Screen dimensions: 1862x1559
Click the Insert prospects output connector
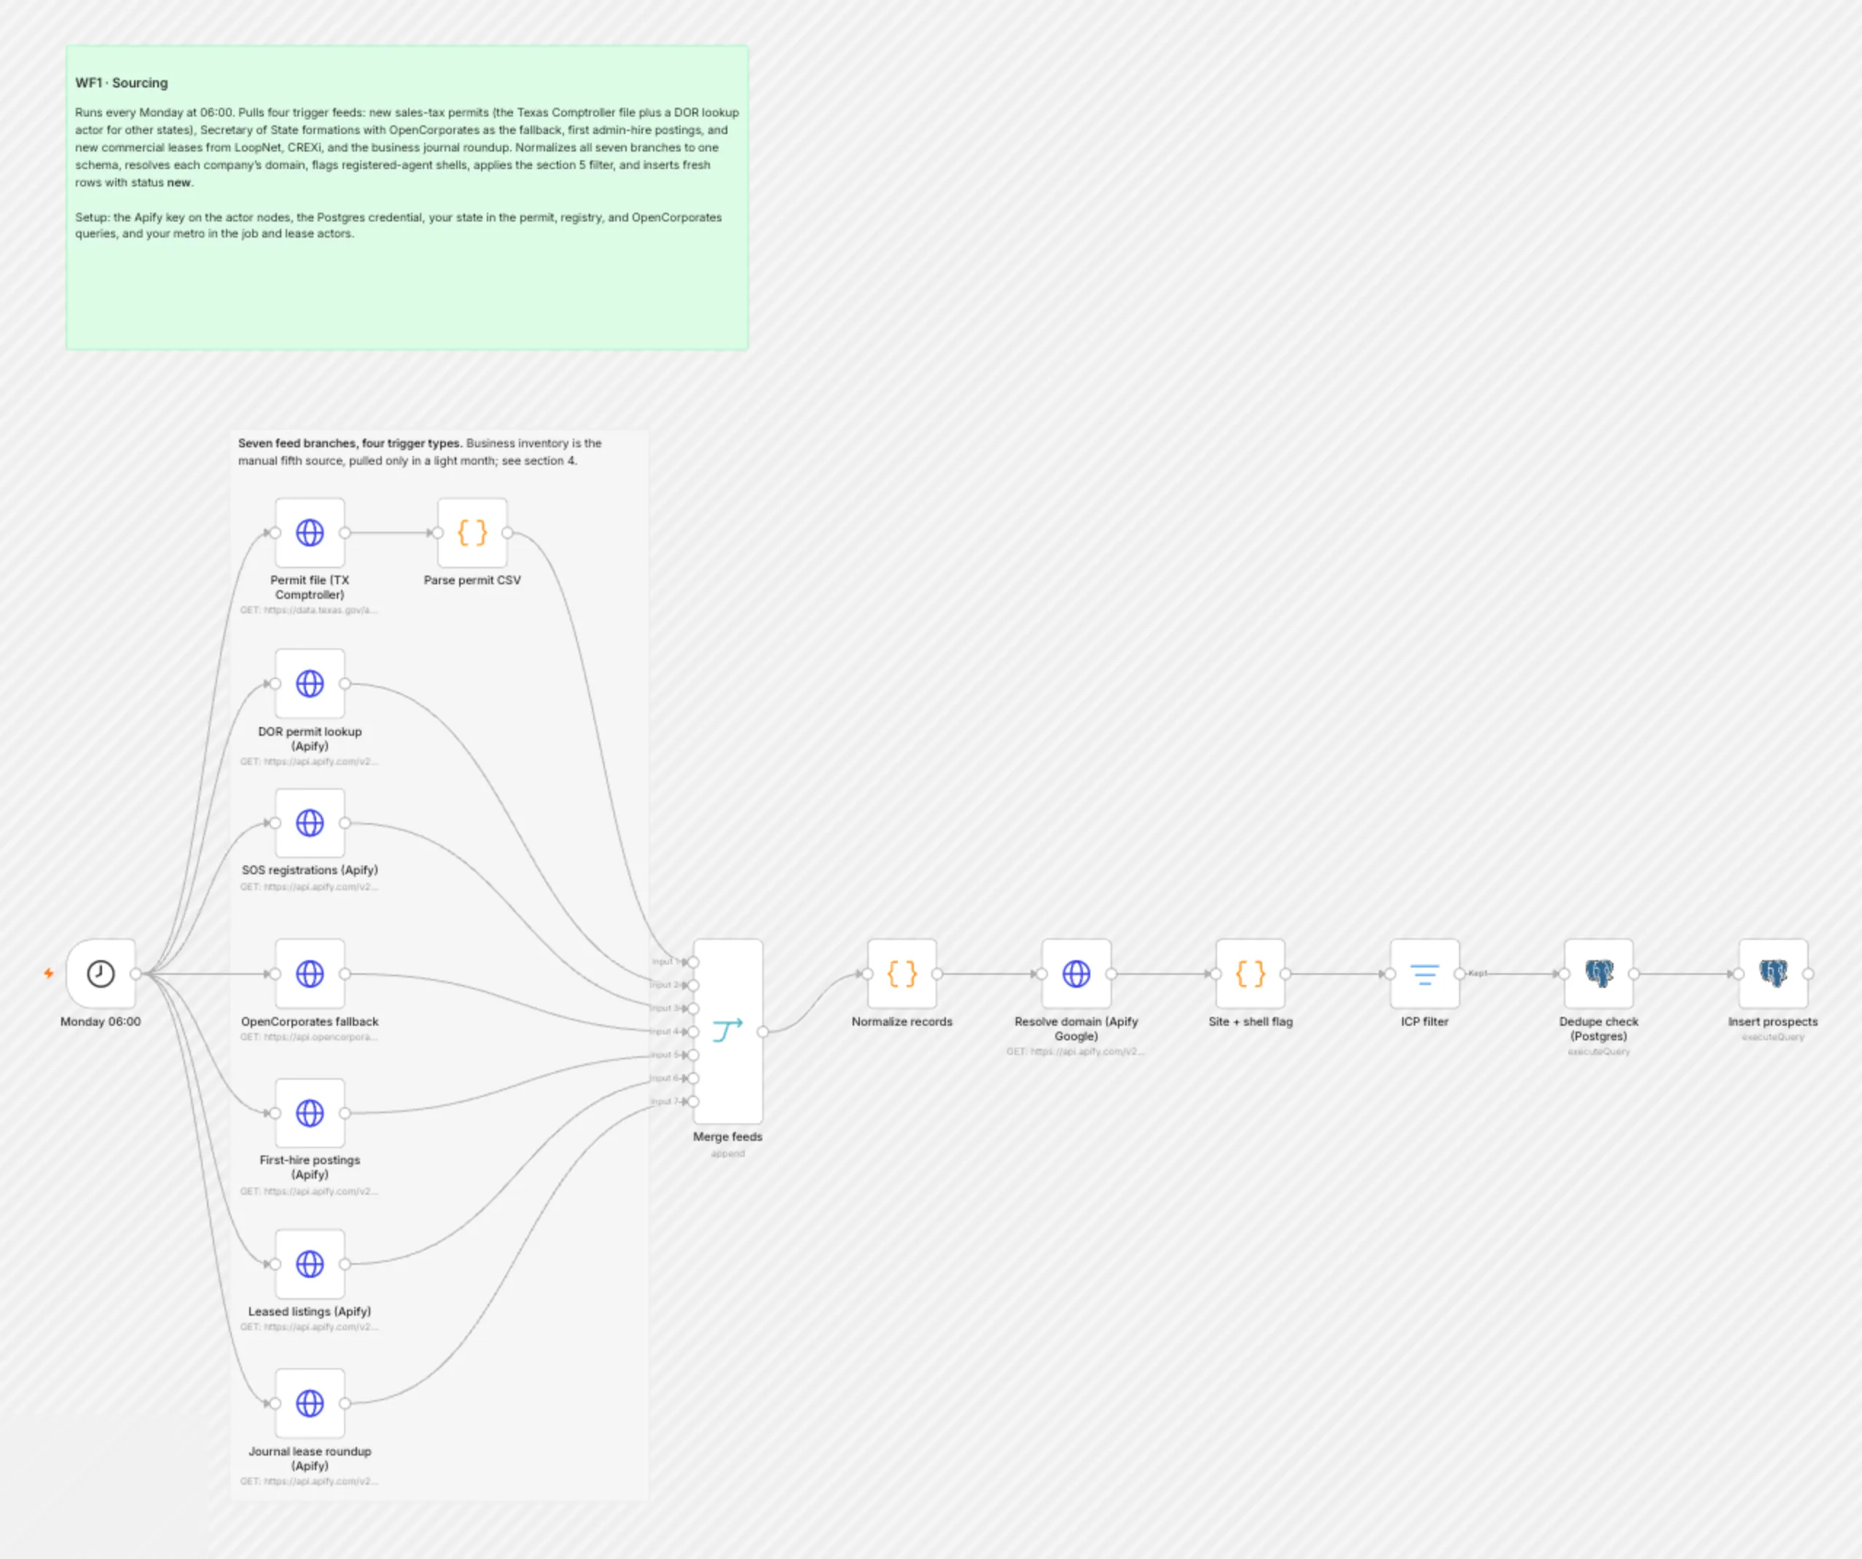pyautogui.click(x=1808, y=973)
